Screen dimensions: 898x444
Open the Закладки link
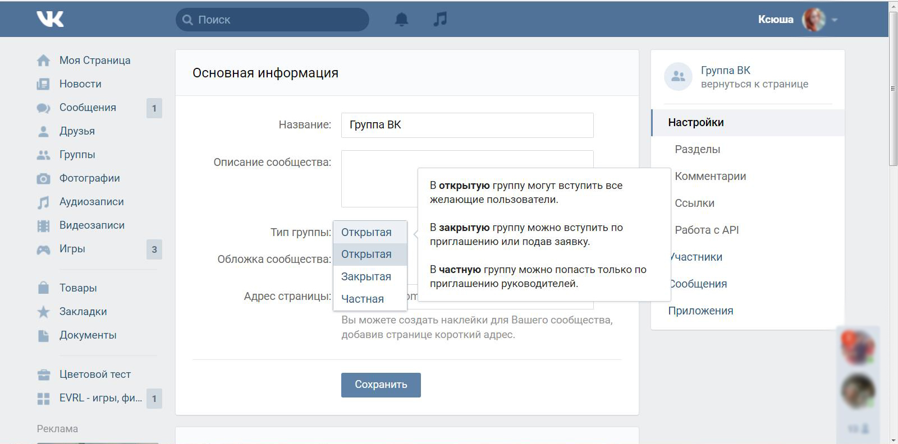(x=83, y=312)
